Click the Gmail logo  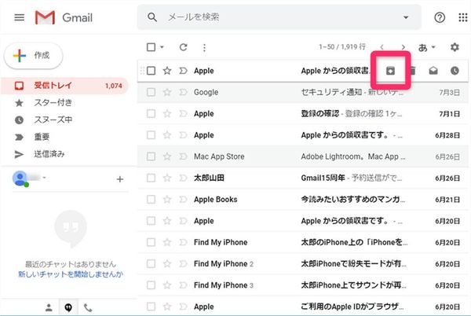(x=64, y=17)
